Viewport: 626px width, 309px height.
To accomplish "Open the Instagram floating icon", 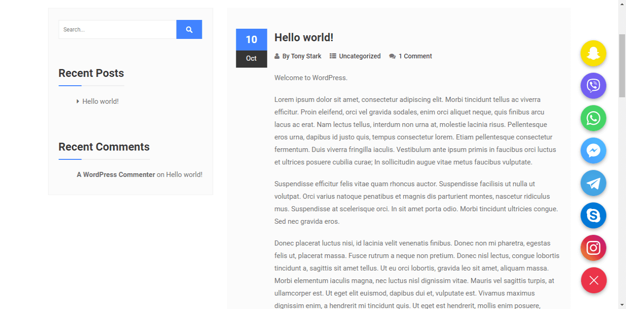I will pos(594,248).
